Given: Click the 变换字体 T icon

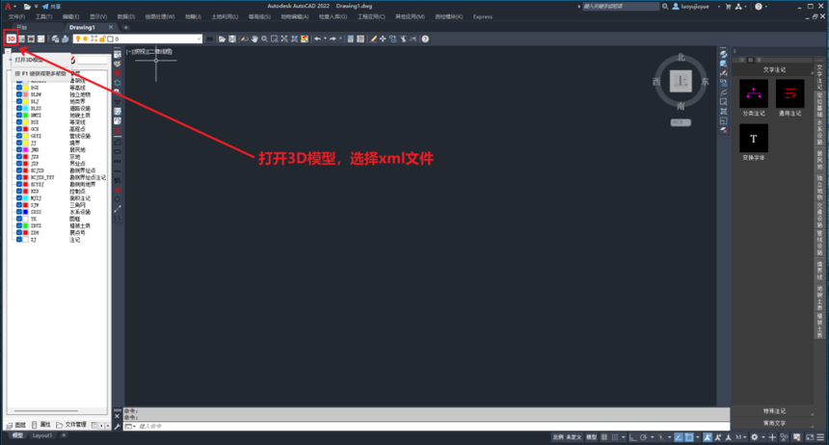Looking at the screenshot, I should point(754,139).
